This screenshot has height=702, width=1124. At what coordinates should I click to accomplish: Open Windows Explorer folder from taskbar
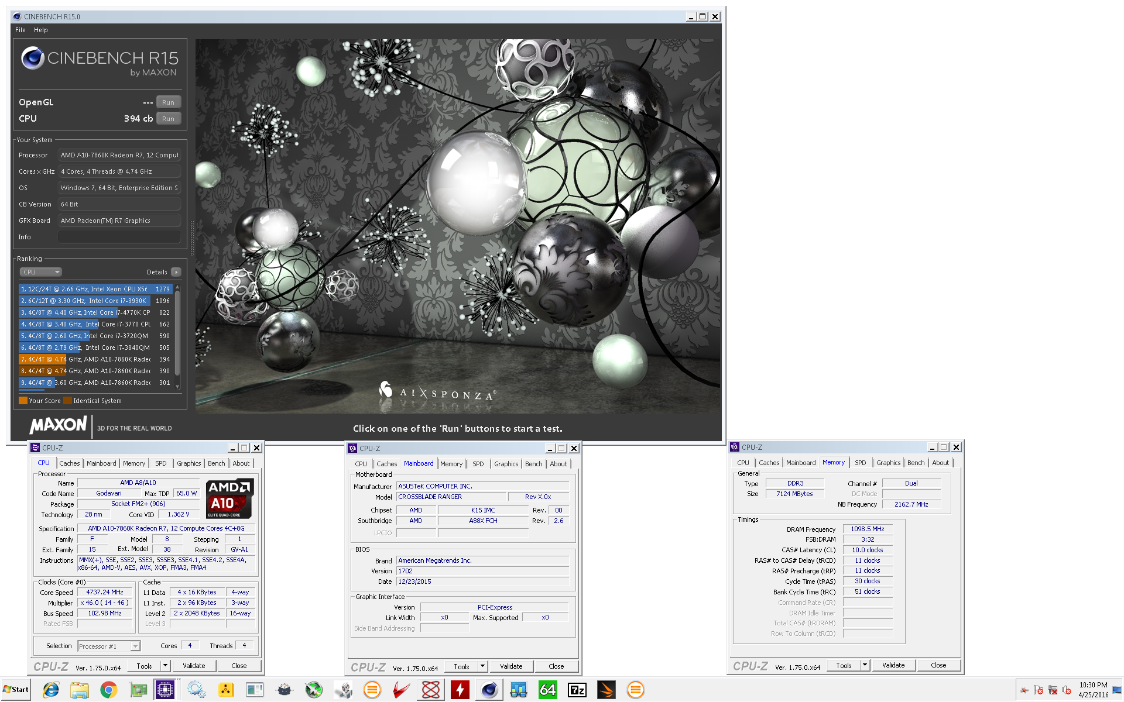tap(80, 690)
